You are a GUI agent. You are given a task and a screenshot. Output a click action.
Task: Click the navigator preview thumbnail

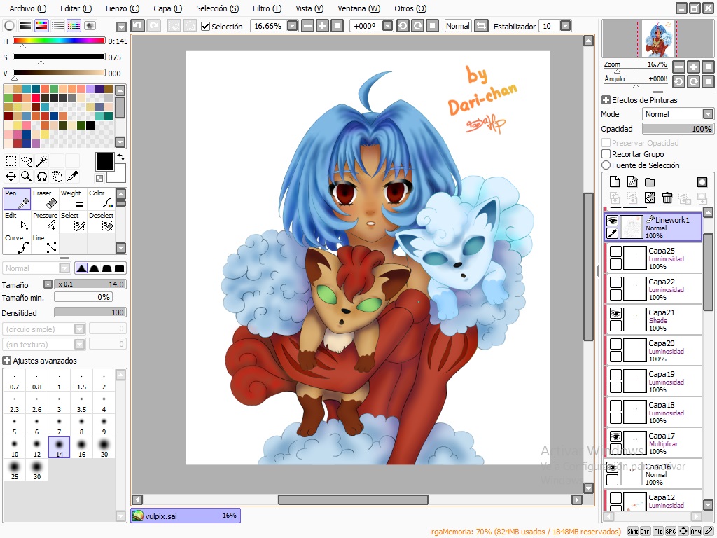coord(657,39)
